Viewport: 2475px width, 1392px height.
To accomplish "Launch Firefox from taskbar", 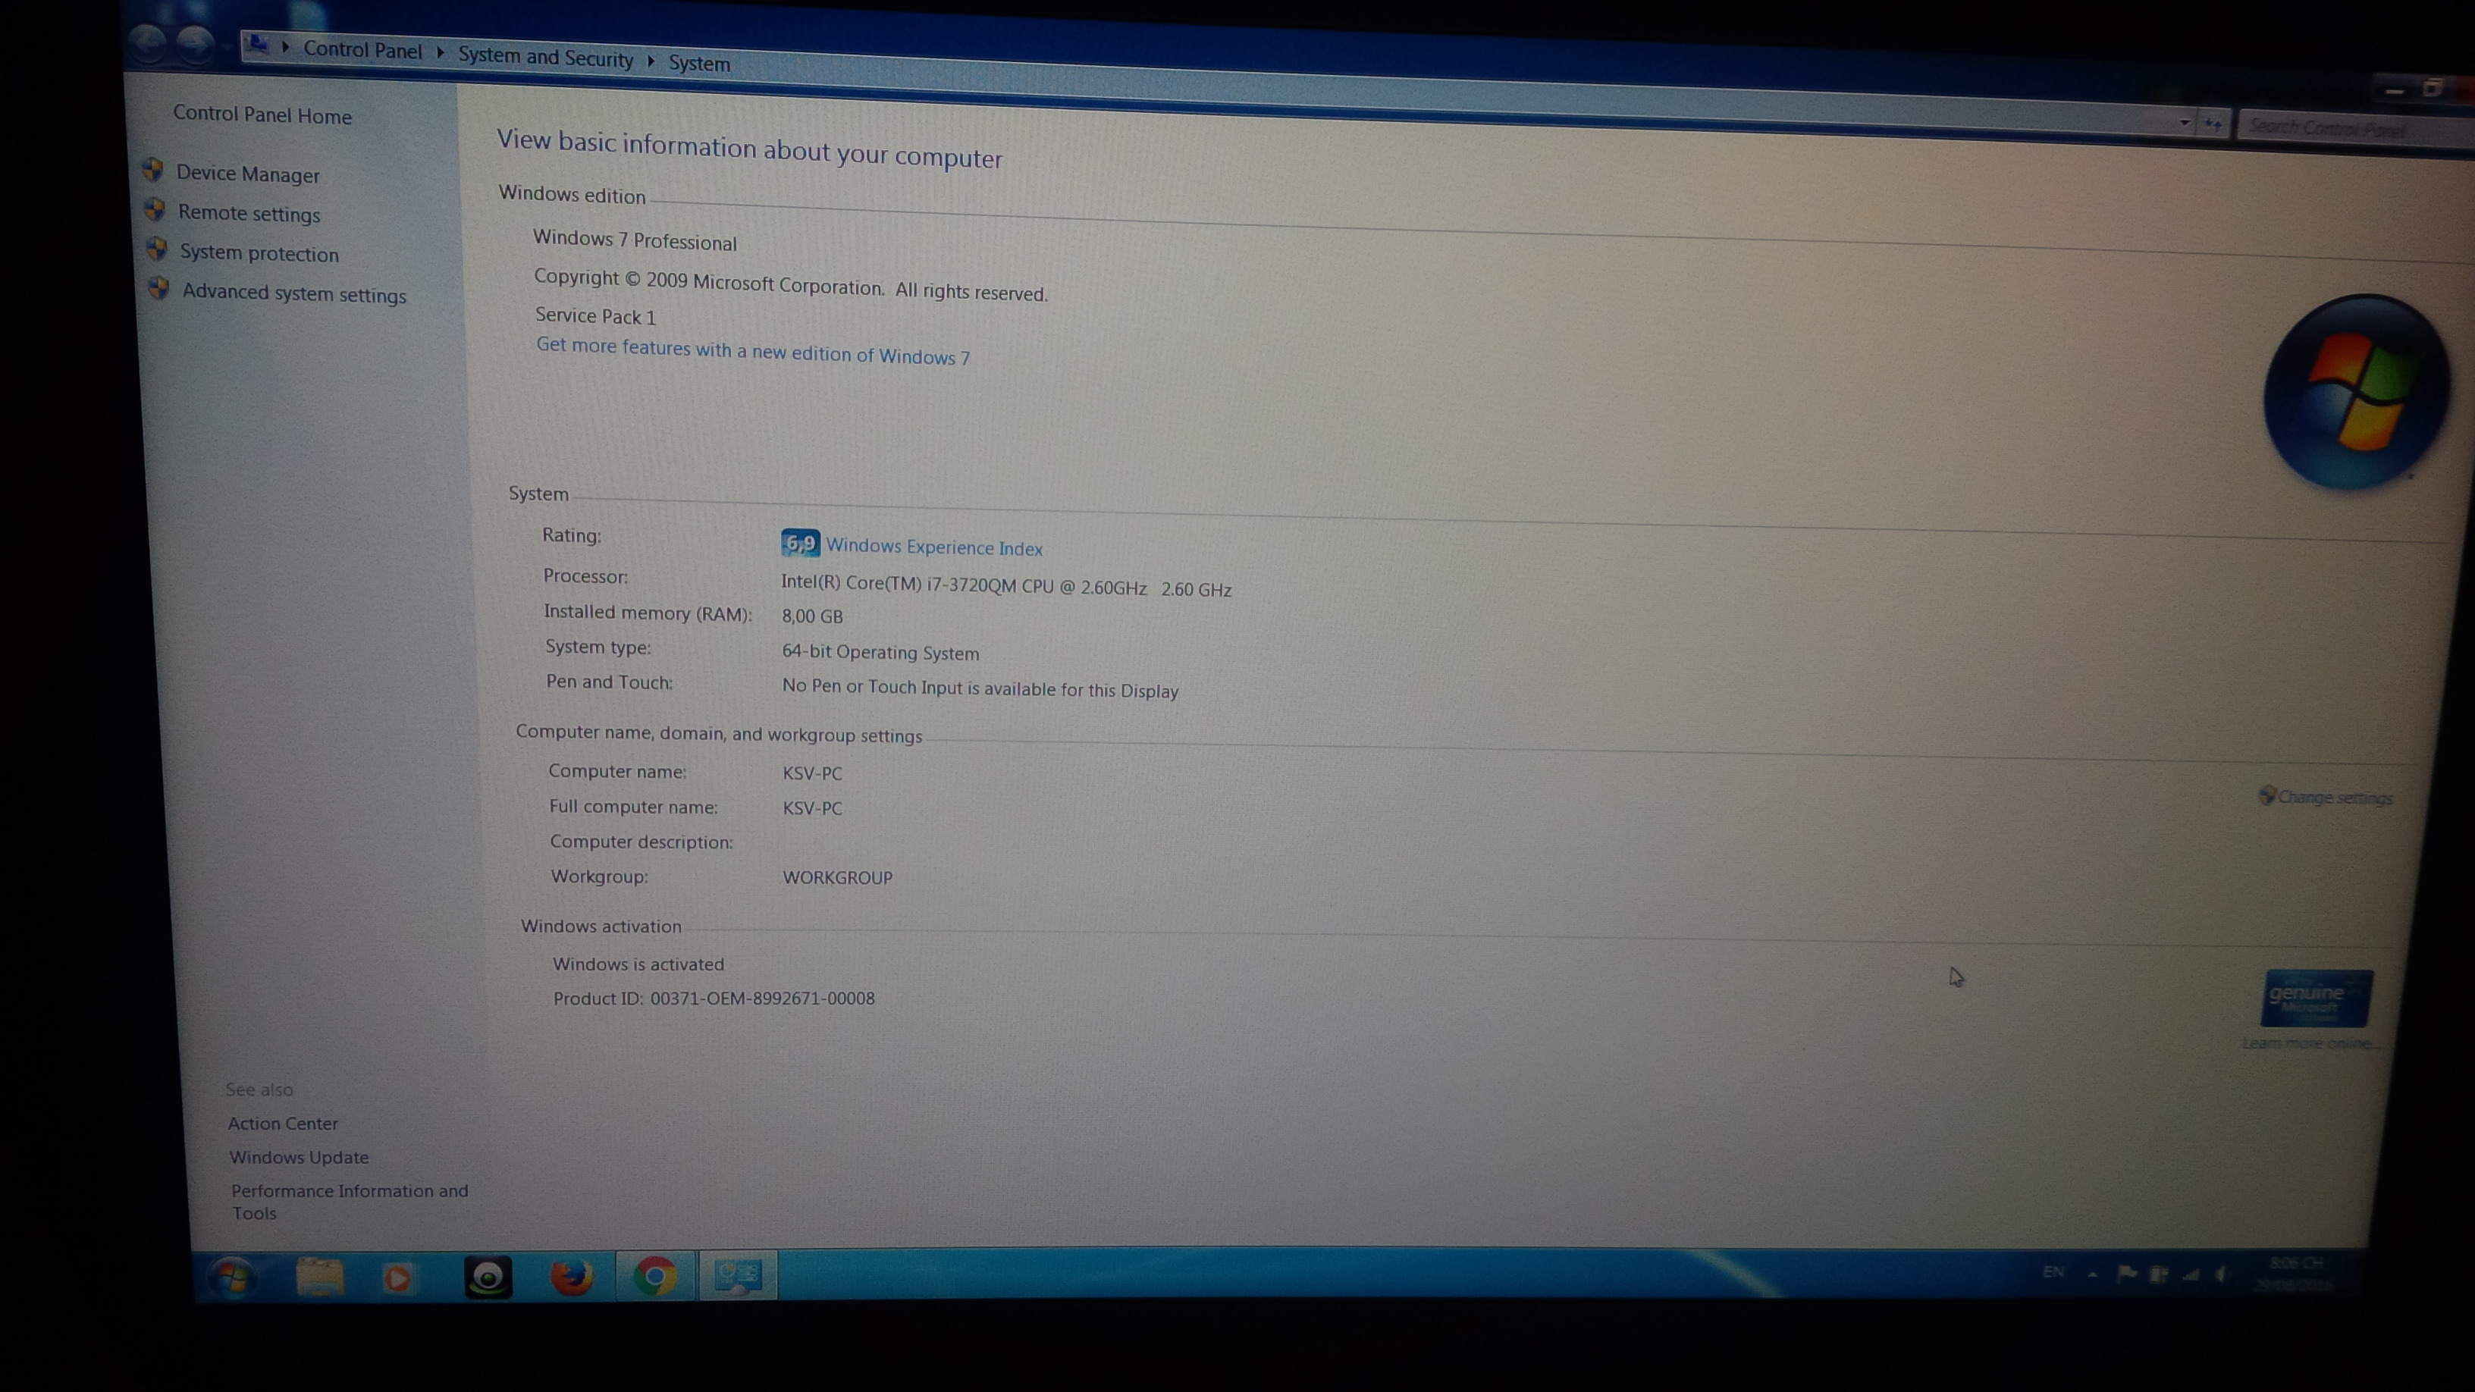I will [572, 1277].
